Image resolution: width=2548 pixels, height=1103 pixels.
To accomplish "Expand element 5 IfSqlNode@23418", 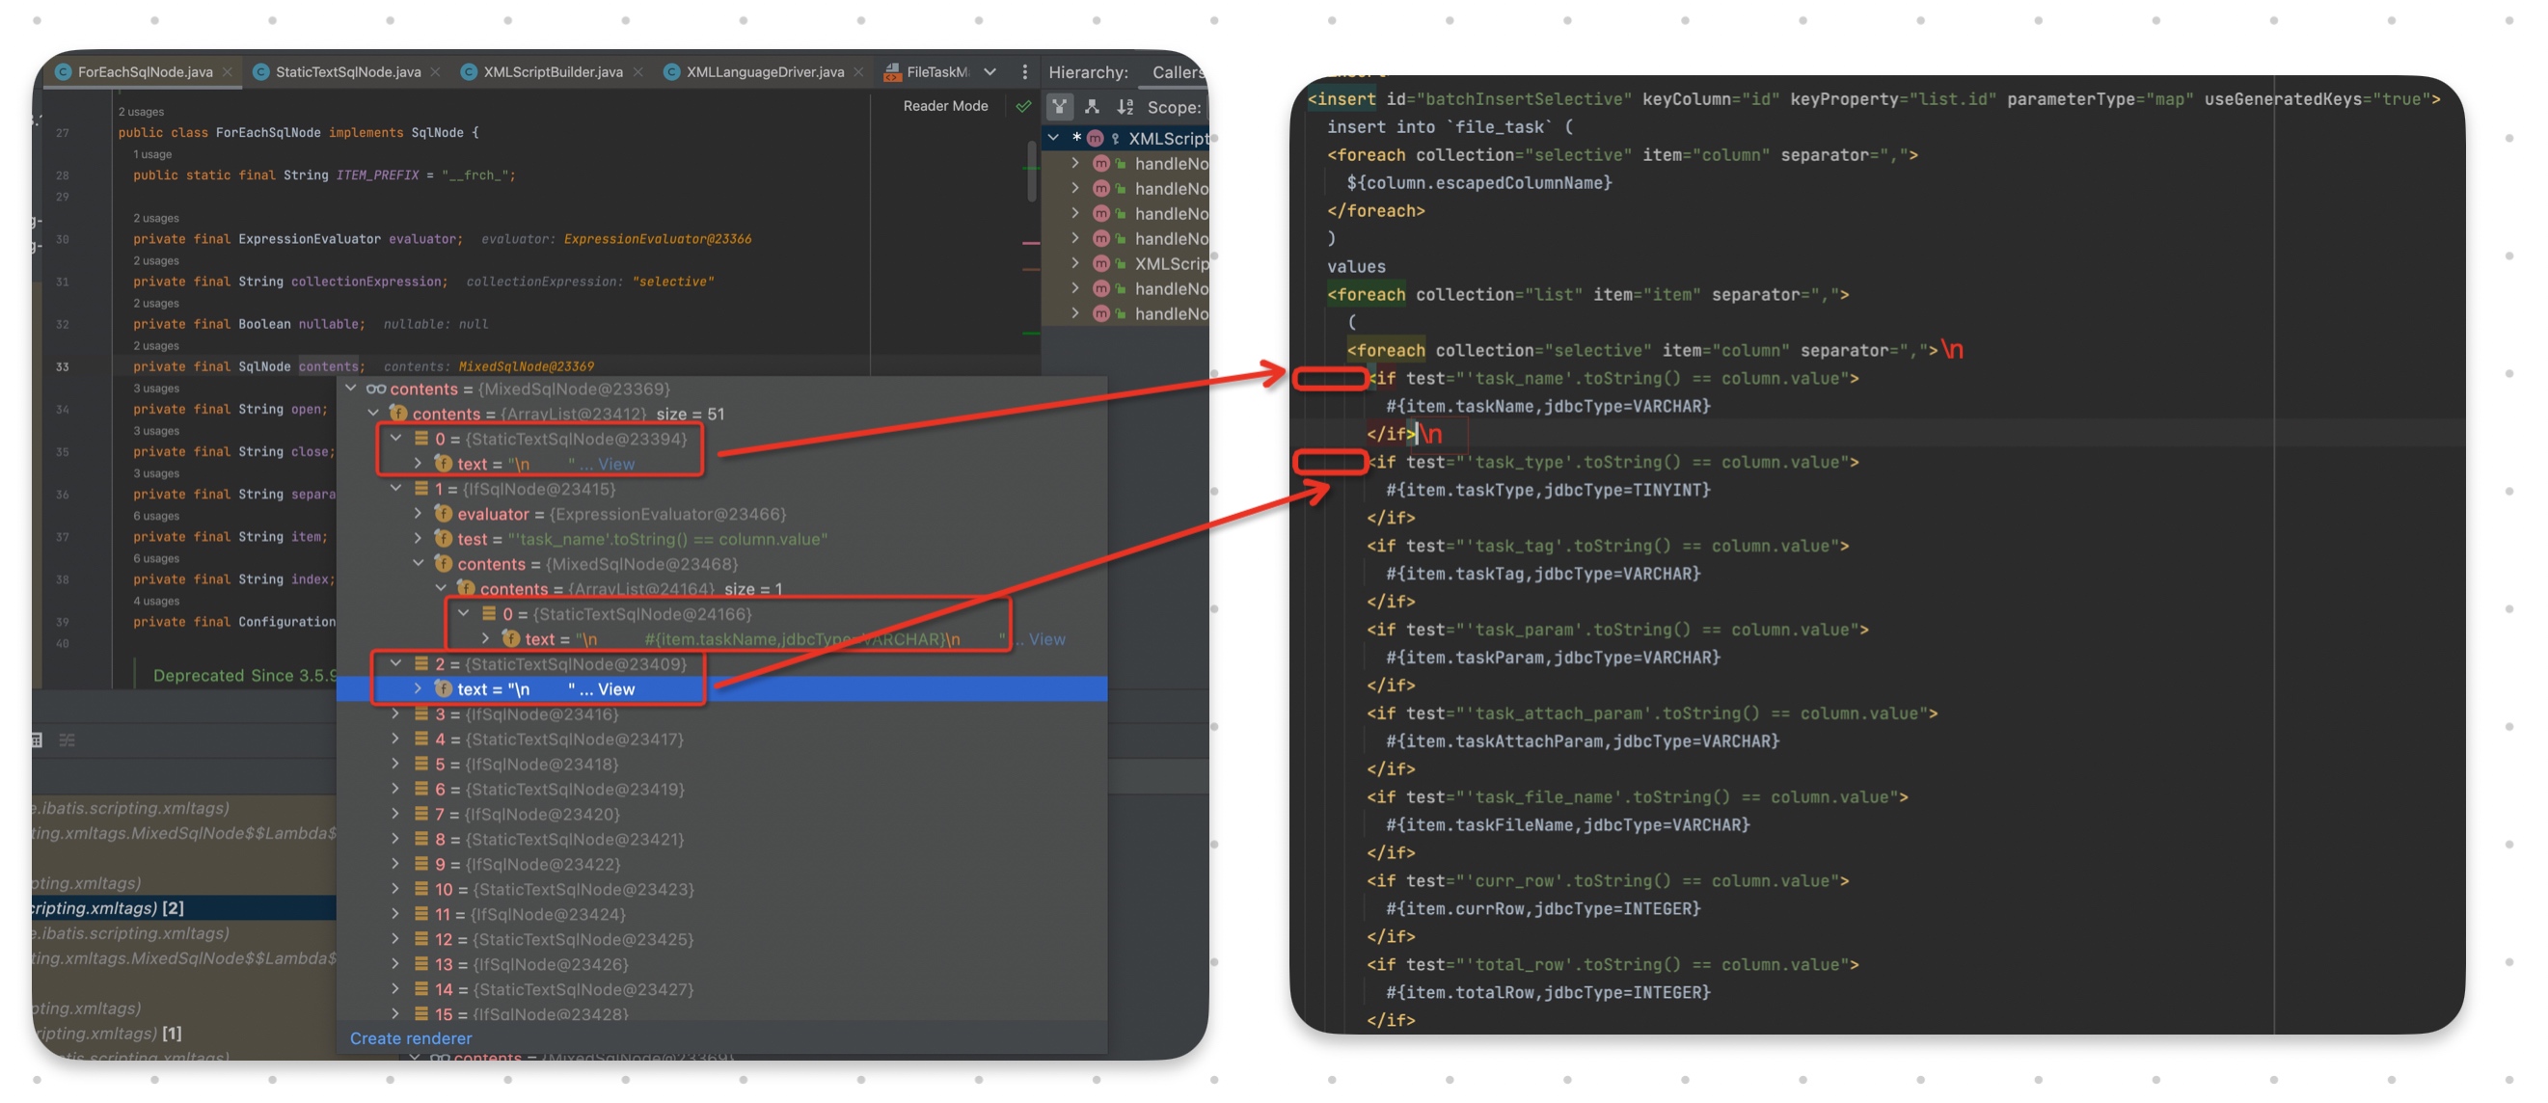I will pyautogui.click(x=395, y=764).
